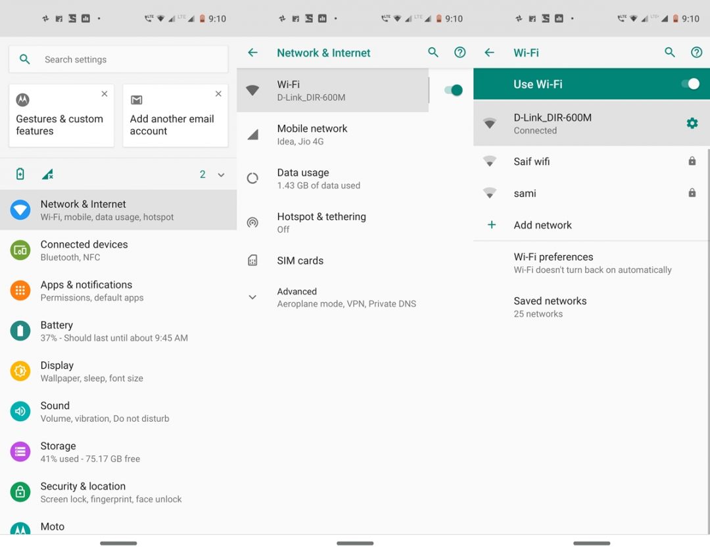Open the Moto settings icon

20,528
